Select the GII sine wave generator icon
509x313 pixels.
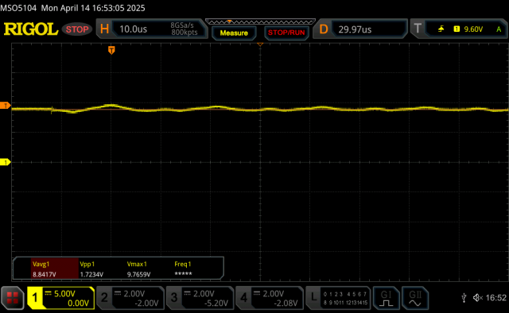point(415,298)
